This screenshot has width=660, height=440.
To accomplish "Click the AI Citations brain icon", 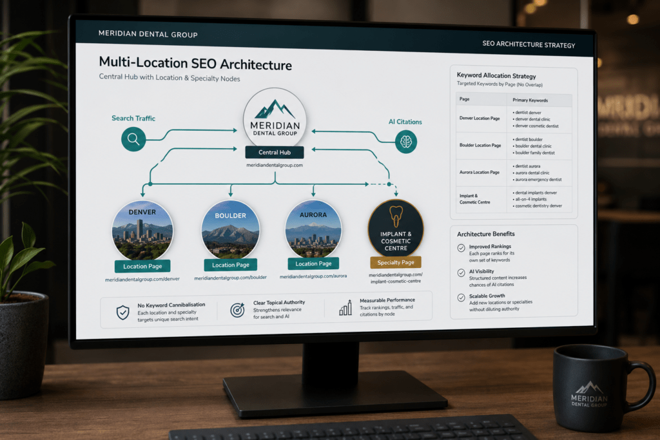I will click(406, 142).
